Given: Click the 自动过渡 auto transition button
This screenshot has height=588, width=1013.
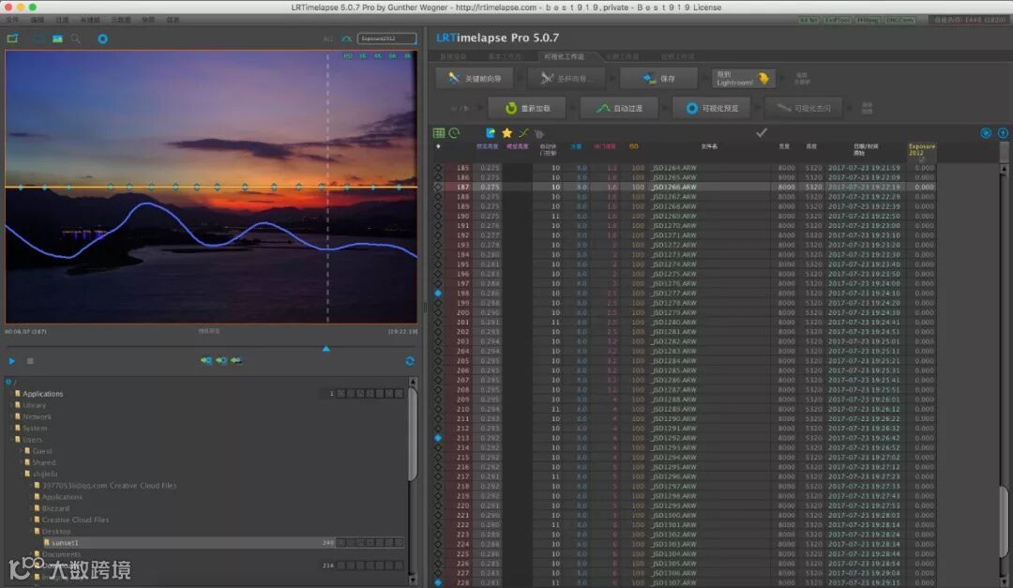Looking at the screenshot, I should (x=619, y=108).
